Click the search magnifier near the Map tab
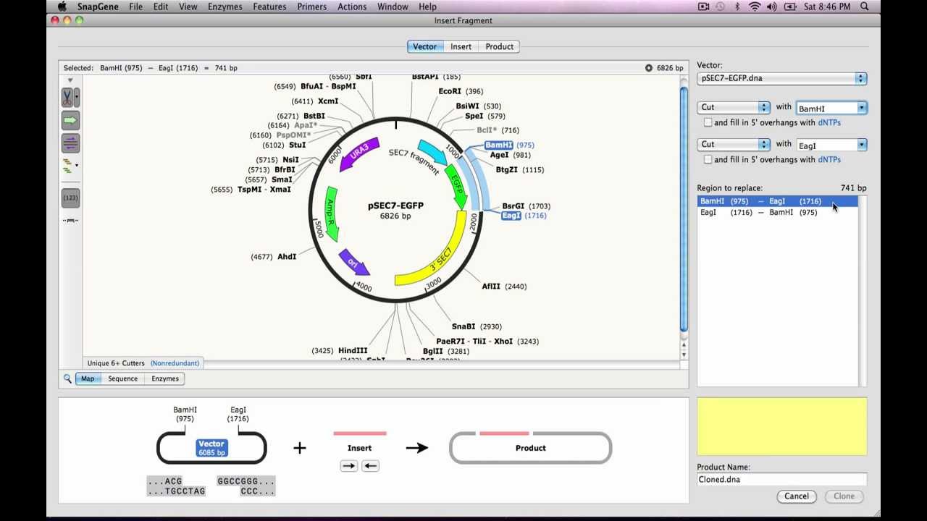This screenshot has width=927, height=521. coord(67,378)
